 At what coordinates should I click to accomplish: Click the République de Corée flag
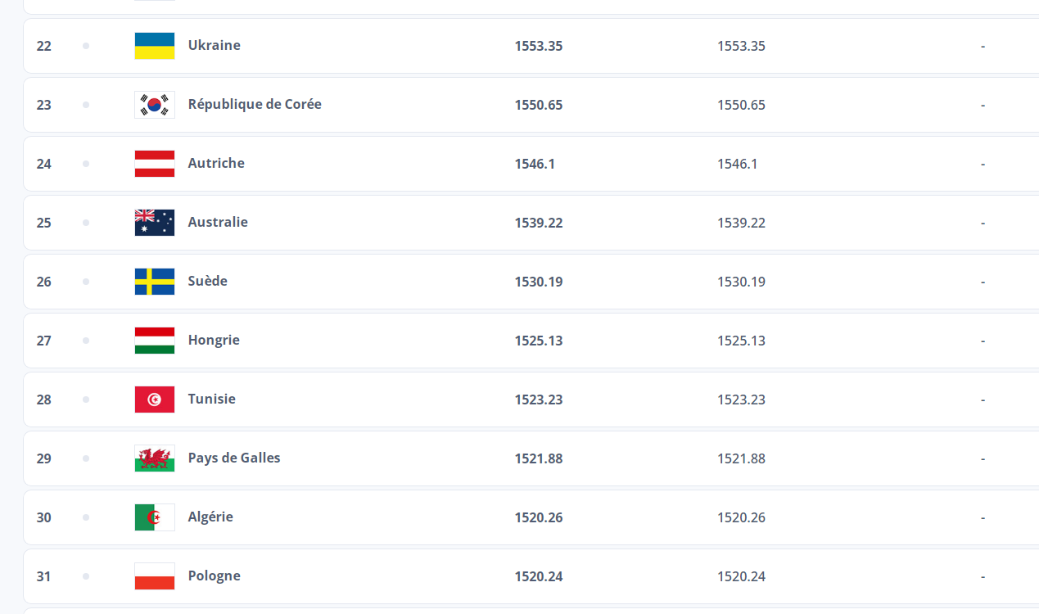click(x=155, y=105)
